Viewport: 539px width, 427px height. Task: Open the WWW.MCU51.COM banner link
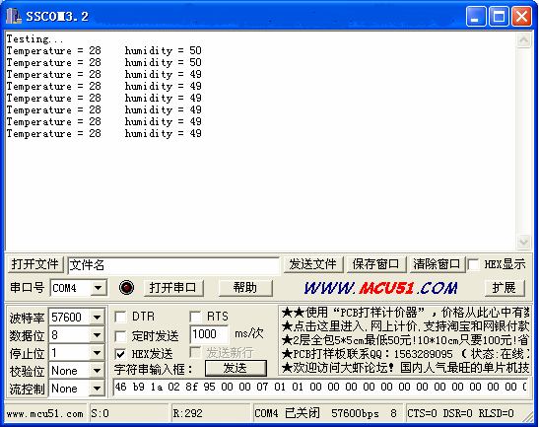pyautogui.click(x=381, y=288)
